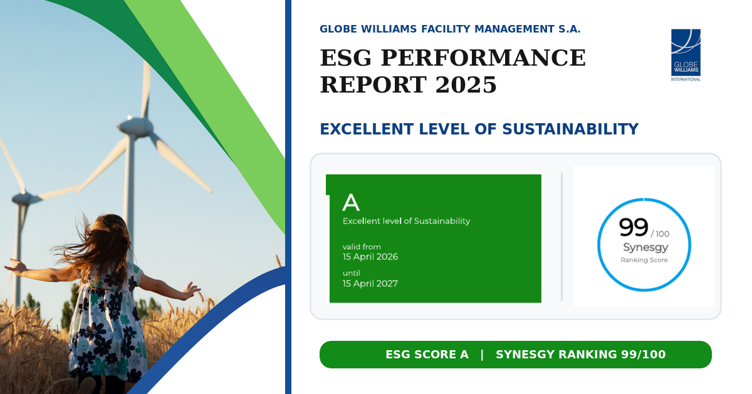Click the '99' score number
Viewport: 752px width, 394px height.
coord(633,226)
